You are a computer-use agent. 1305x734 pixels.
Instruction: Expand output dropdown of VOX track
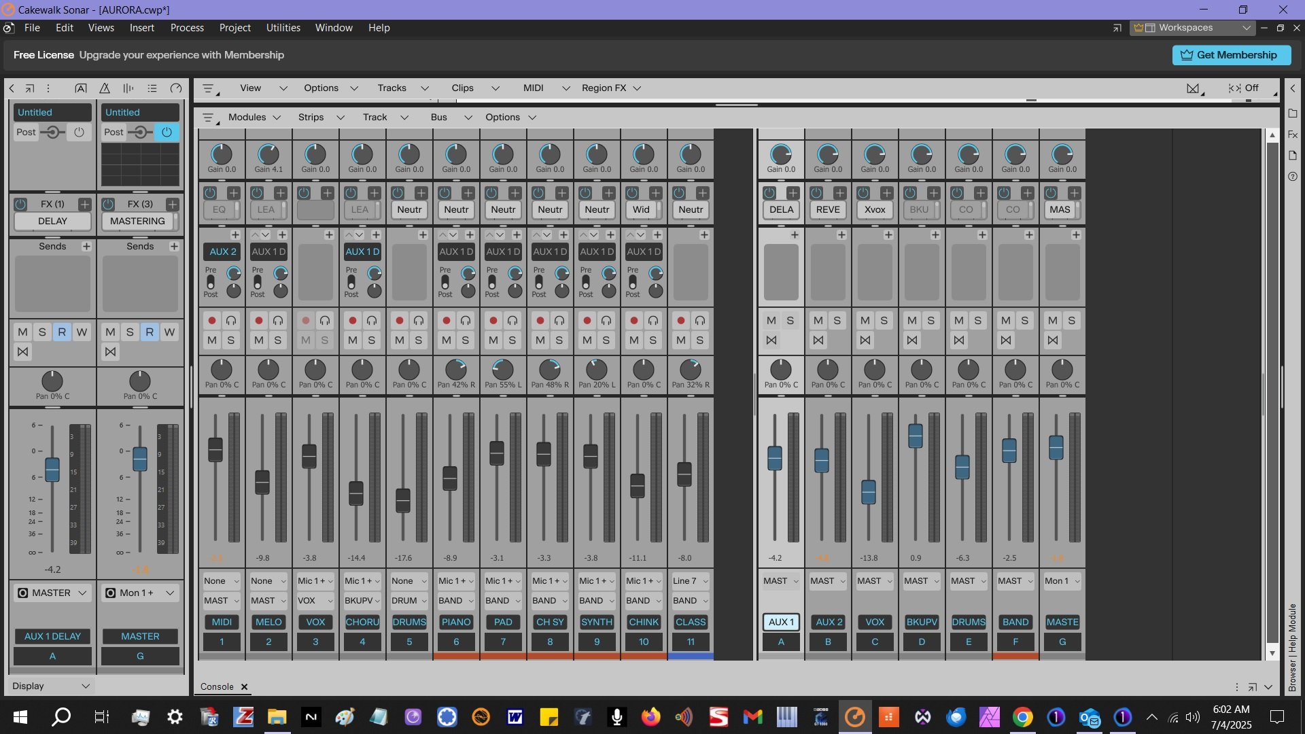[x=315, y=601]
